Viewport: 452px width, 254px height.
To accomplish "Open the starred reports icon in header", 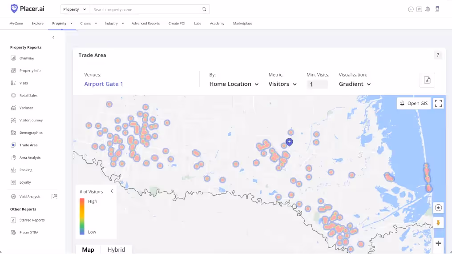I will coord(419,9).
